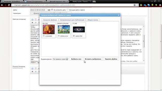Uncheck the 11.jpg 1600x789 checkbox
162x91 pixels.
(x=74, y=36)
